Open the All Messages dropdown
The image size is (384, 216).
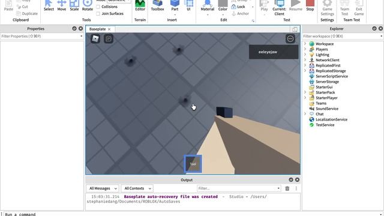[x=103, y=188]
